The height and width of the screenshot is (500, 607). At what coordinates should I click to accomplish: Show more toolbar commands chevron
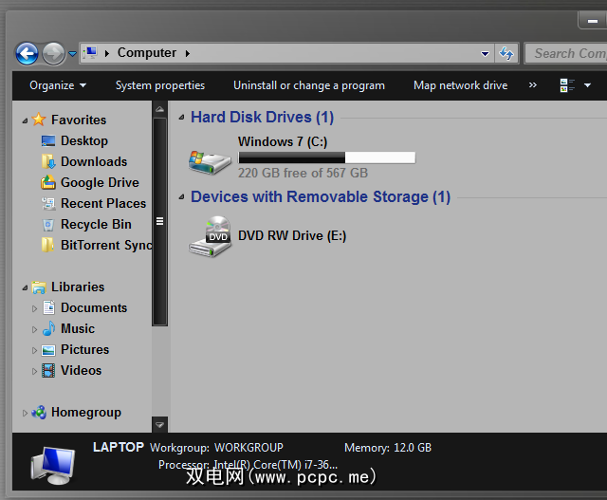[533, 84]
